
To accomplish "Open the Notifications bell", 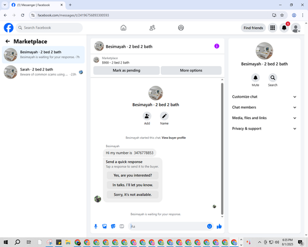I will 284,28.
